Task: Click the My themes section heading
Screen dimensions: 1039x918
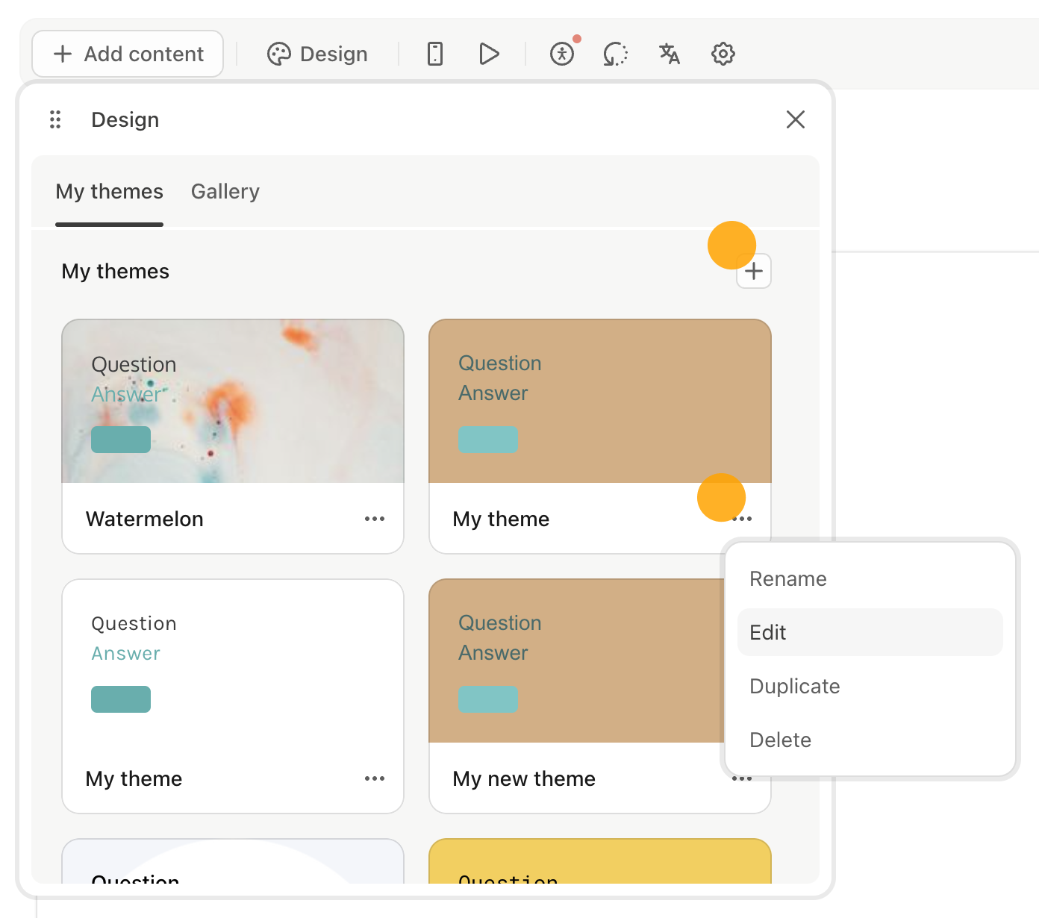Action: pos(116,271)
